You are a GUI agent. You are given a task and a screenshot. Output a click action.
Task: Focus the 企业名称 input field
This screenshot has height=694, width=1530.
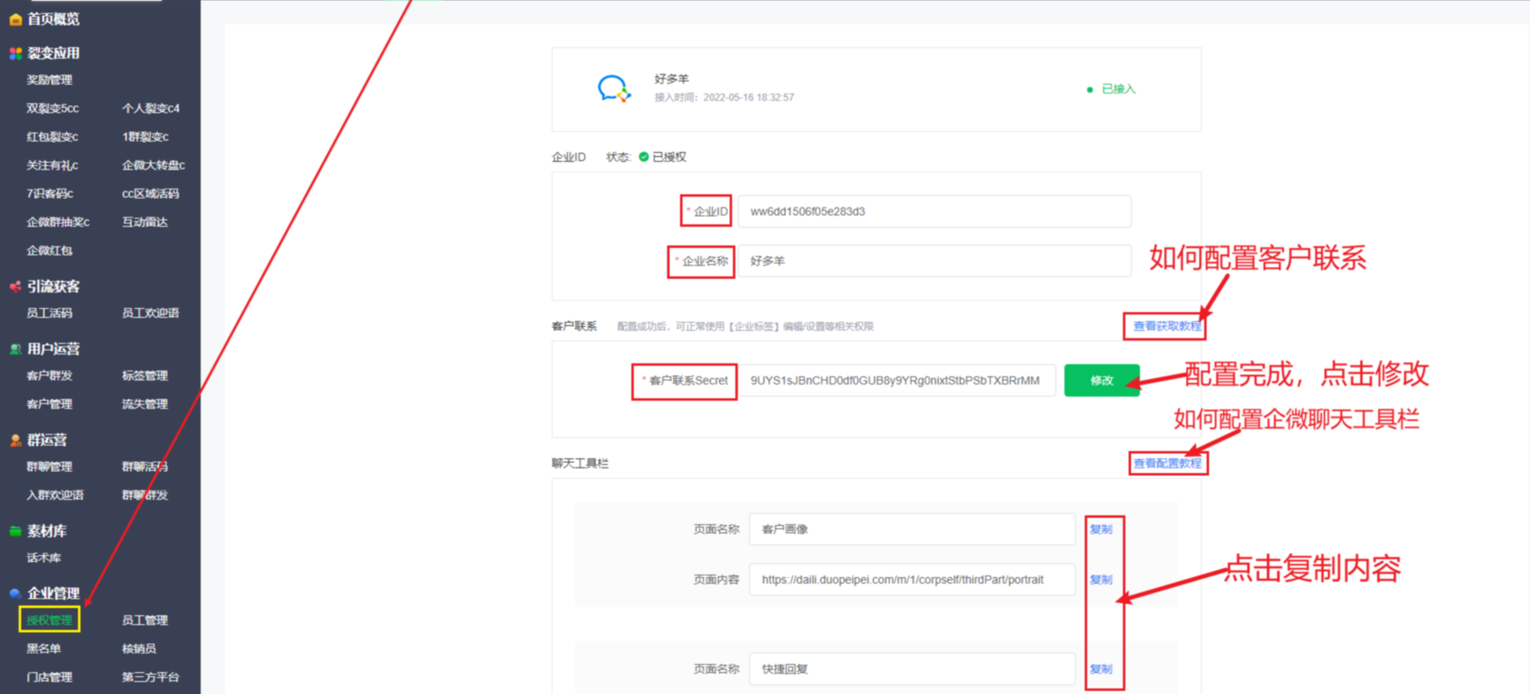[x=934, y=261]
